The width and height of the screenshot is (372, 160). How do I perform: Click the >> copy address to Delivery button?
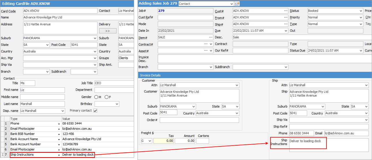pyautogui.click(x=108, y=31)
